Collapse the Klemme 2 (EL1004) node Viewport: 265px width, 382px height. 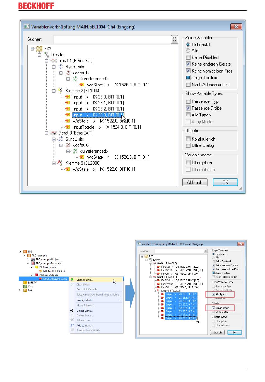[x=54, y=91]
